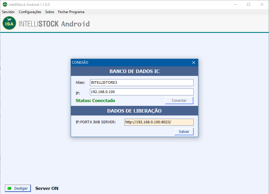
Task: Open the Servidor menu
Action: tap(8, 12)
